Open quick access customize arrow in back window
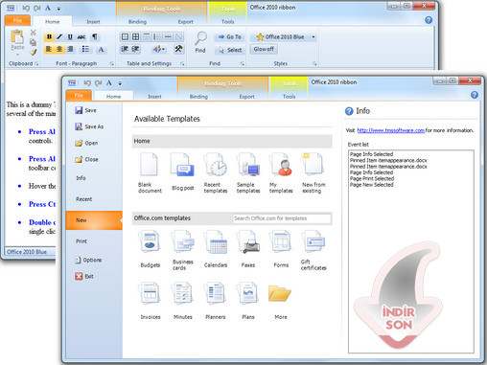487x365 pixels. (x=58, y=9)
